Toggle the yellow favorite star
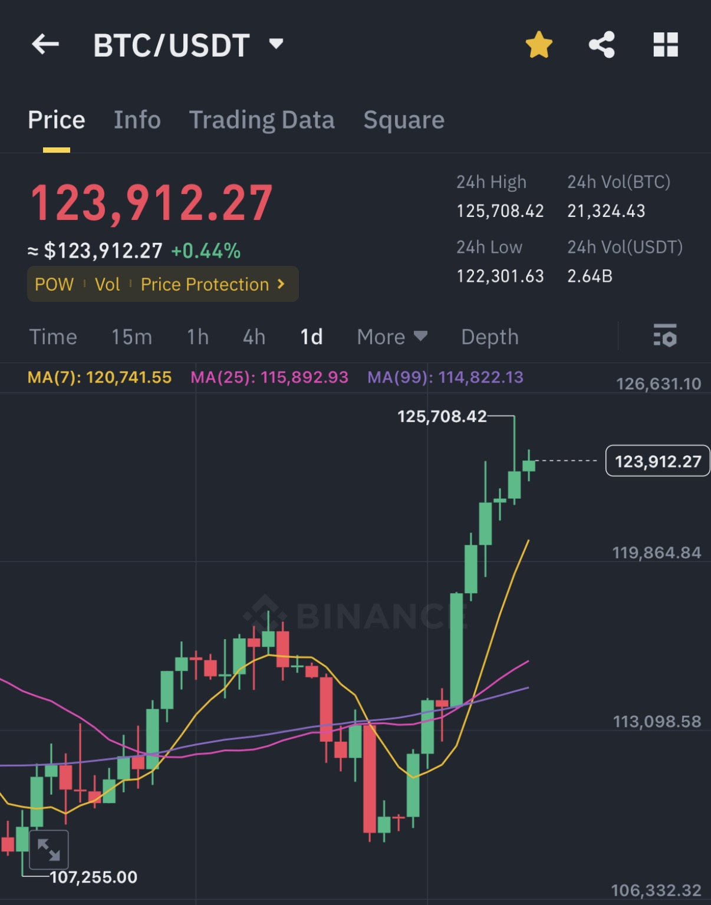This screenshot has height=905, width=711. click(539, 45)
